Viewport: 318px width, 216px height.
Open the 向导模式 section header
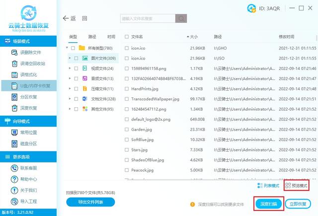click(x=28, y=121)
